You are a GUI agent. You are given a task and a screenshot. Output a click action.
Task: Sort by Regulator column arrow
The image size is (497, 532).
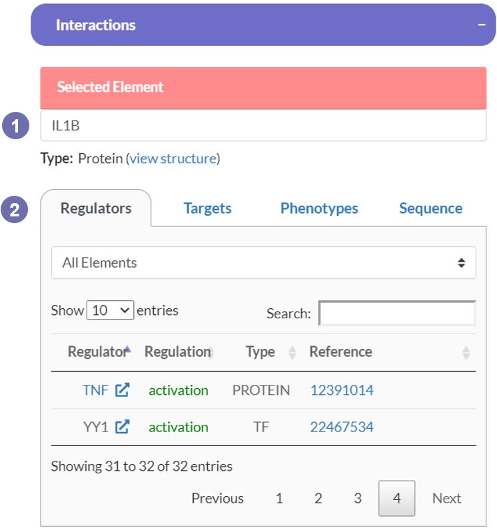(127, 350)
